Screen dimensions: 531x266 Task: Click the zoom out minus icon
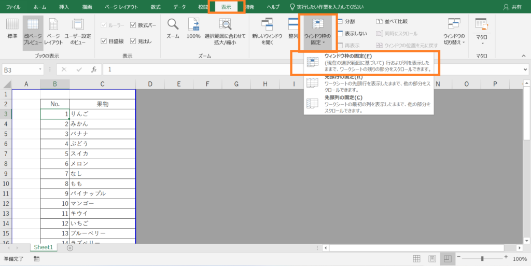pyautogui.click(x=458, y=258)
